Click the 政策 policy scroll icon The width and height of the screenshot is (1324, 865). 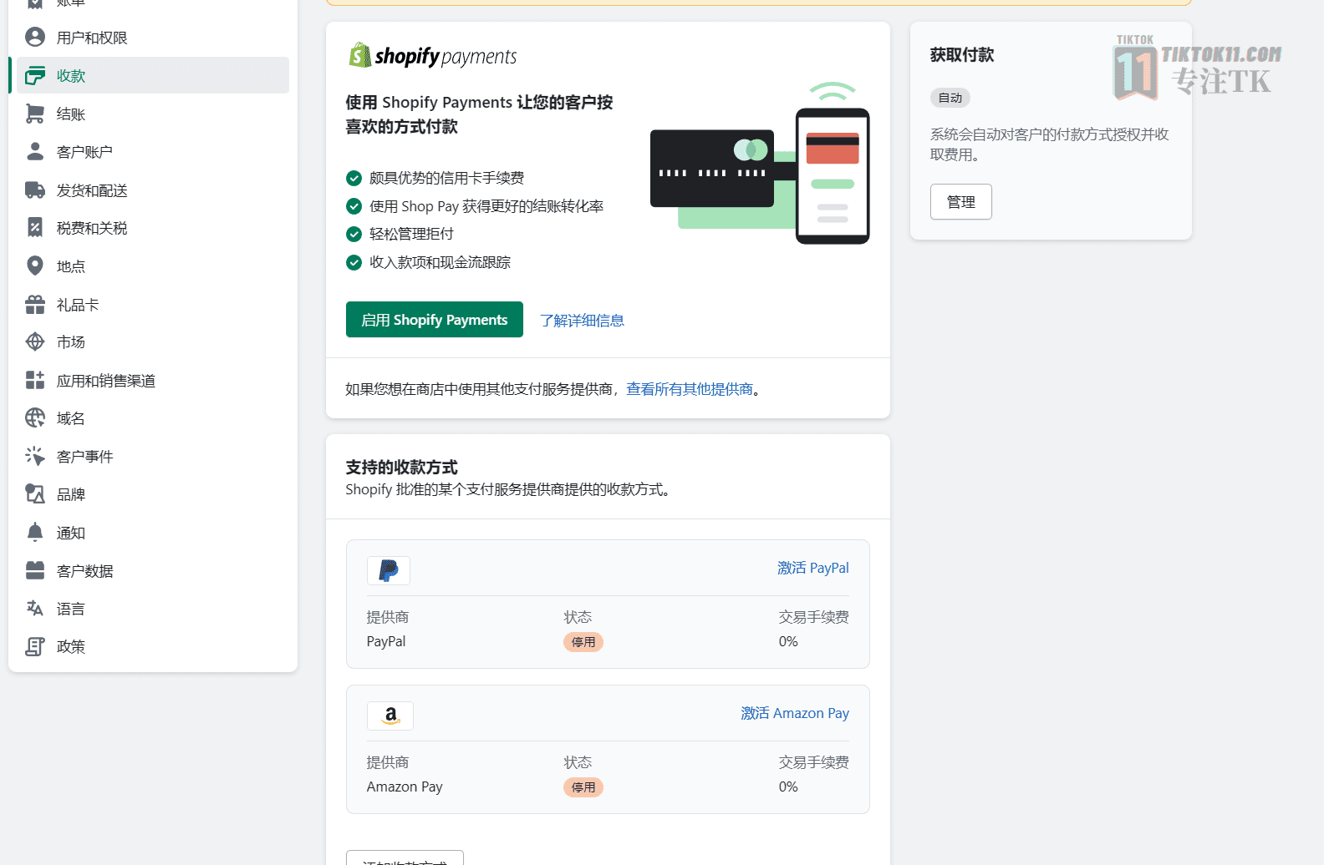[35, 646]
